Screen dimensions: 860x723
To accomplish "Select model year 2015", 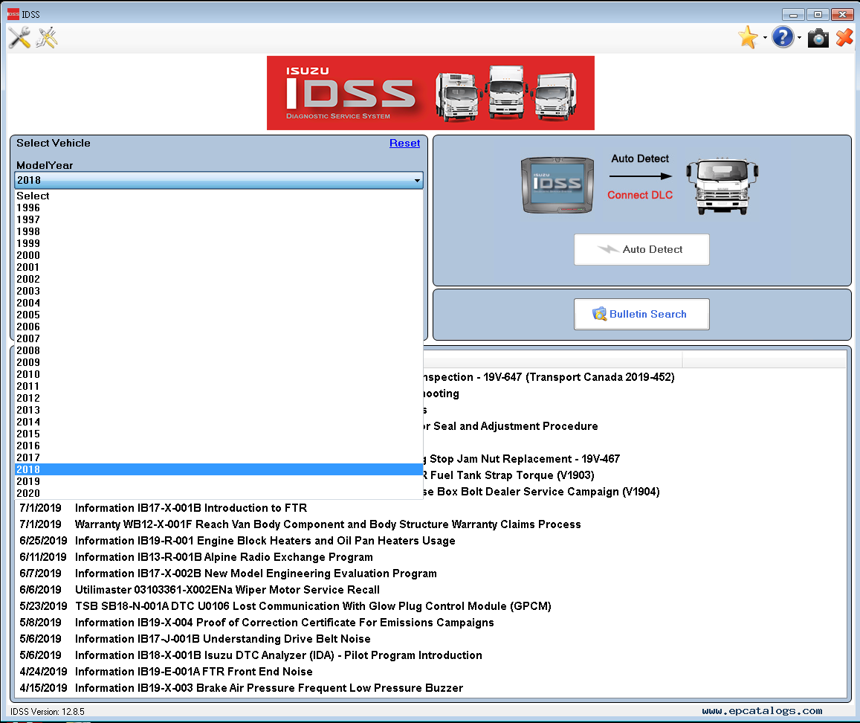I will pyautogui.click(x=219, y=434).
